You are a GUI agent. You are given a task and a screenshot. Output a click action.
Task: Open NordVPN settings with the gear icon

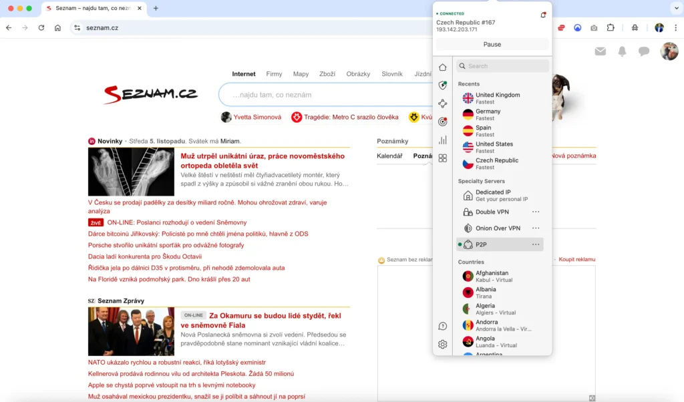(442, 344)
